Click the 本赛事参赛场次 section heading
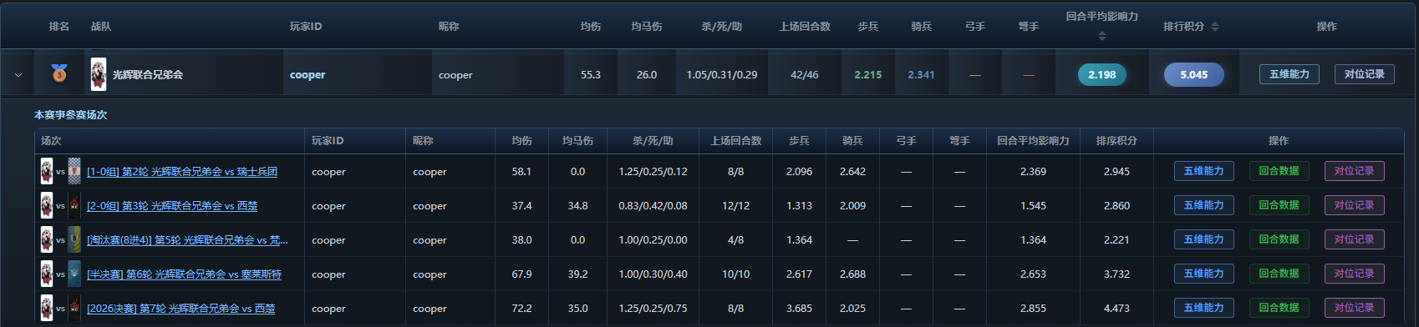Image resolution: width=1419 pixels, height=327 pixels. click(x=71, y=115)
